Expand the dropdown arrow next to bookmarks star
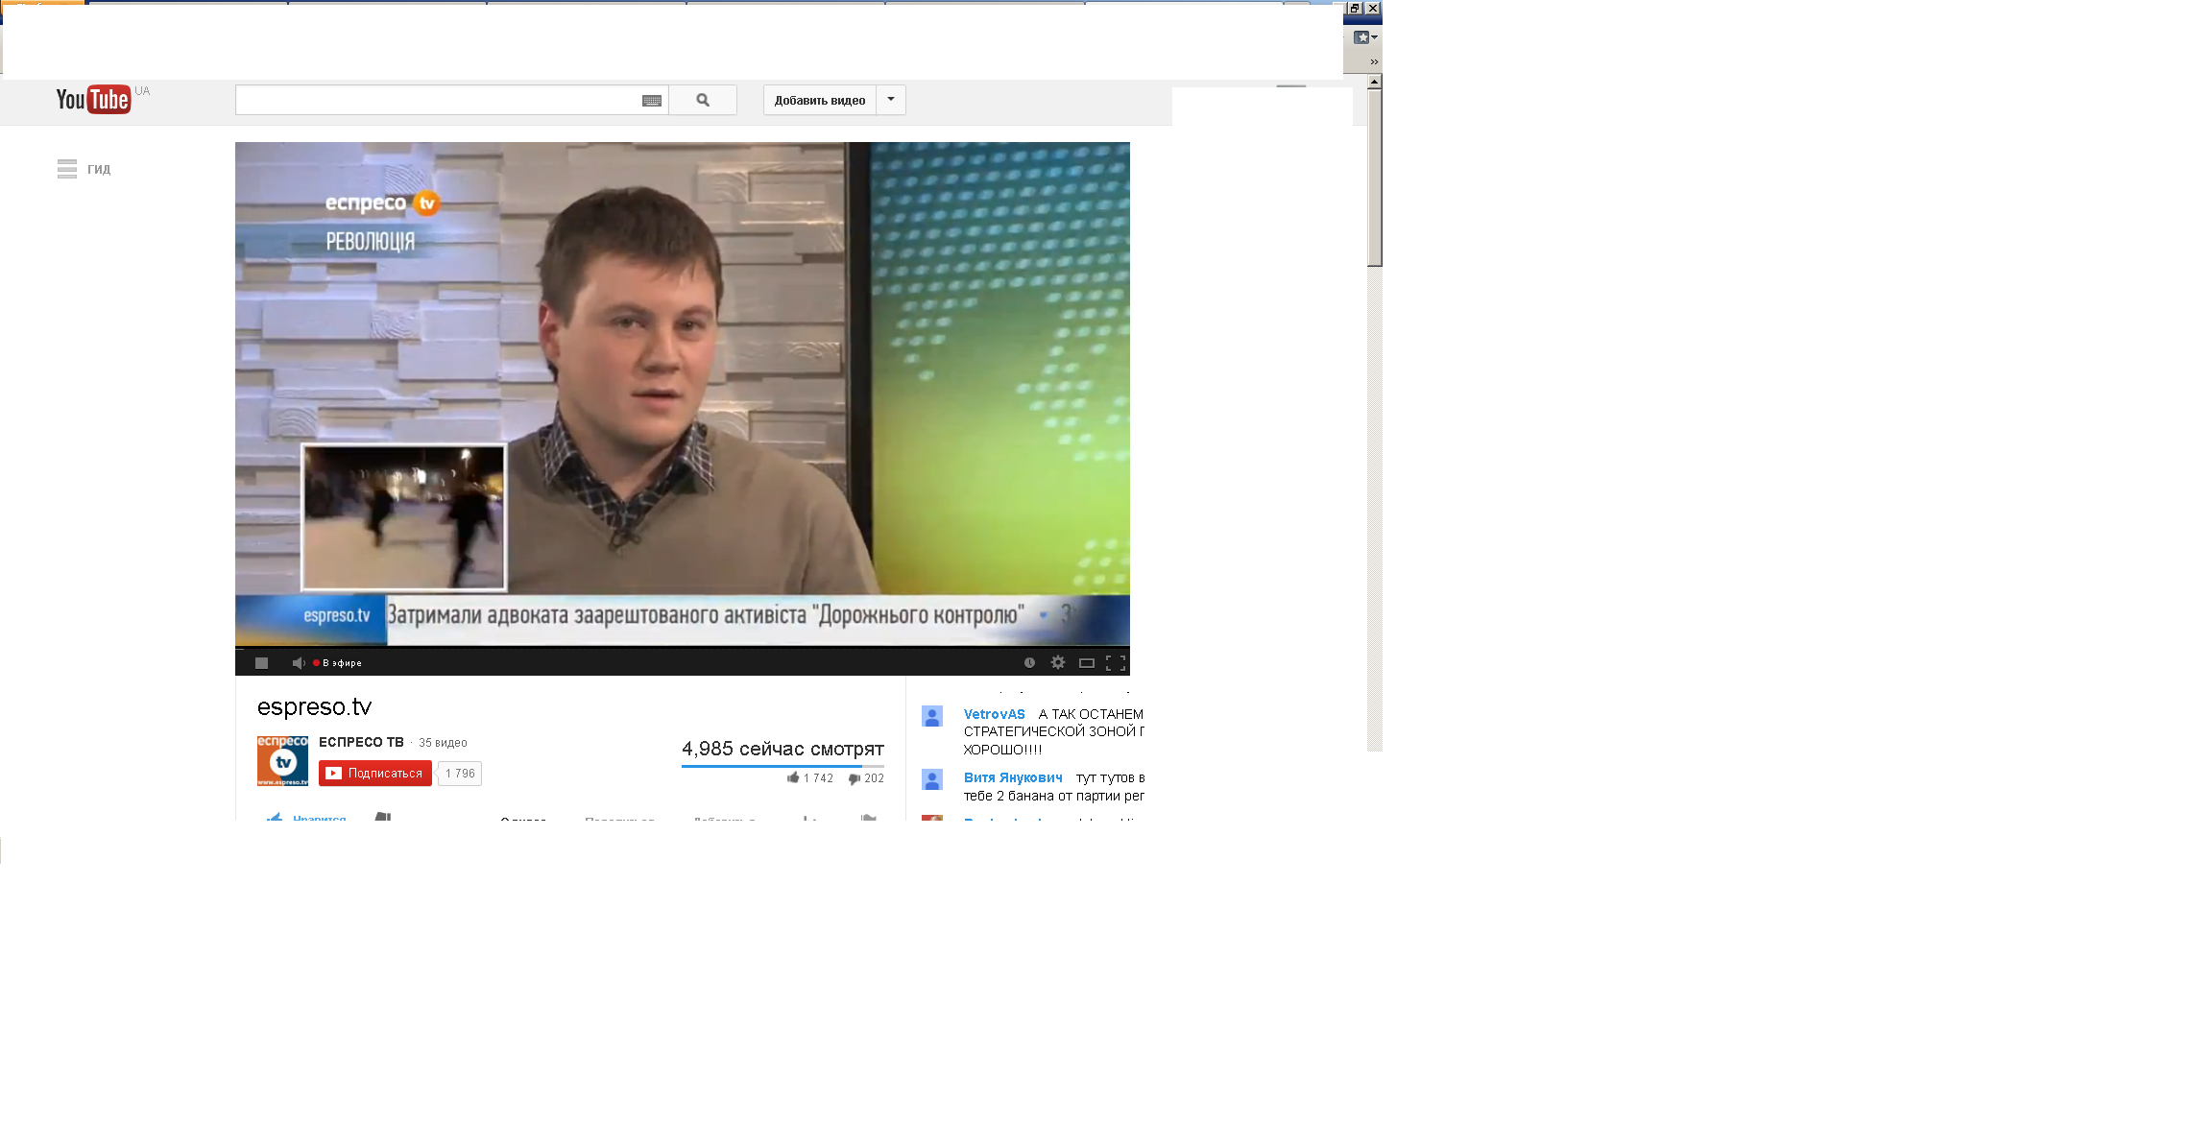2191x1146 pixels. 1375,37
